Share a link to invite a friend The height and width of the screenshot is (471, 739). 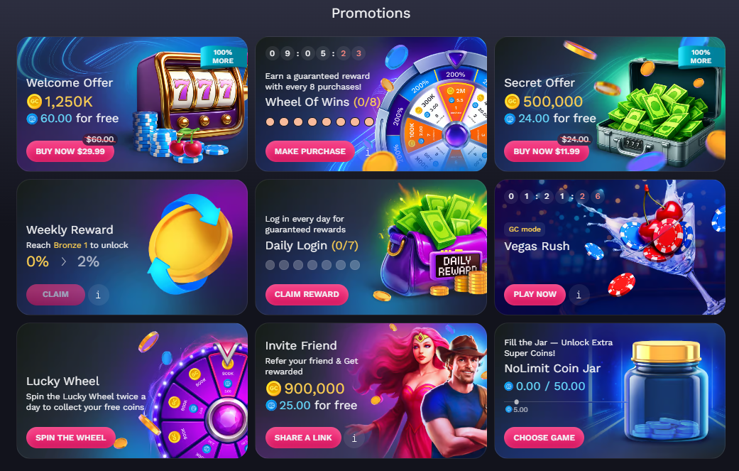click(x=303, y=438)
